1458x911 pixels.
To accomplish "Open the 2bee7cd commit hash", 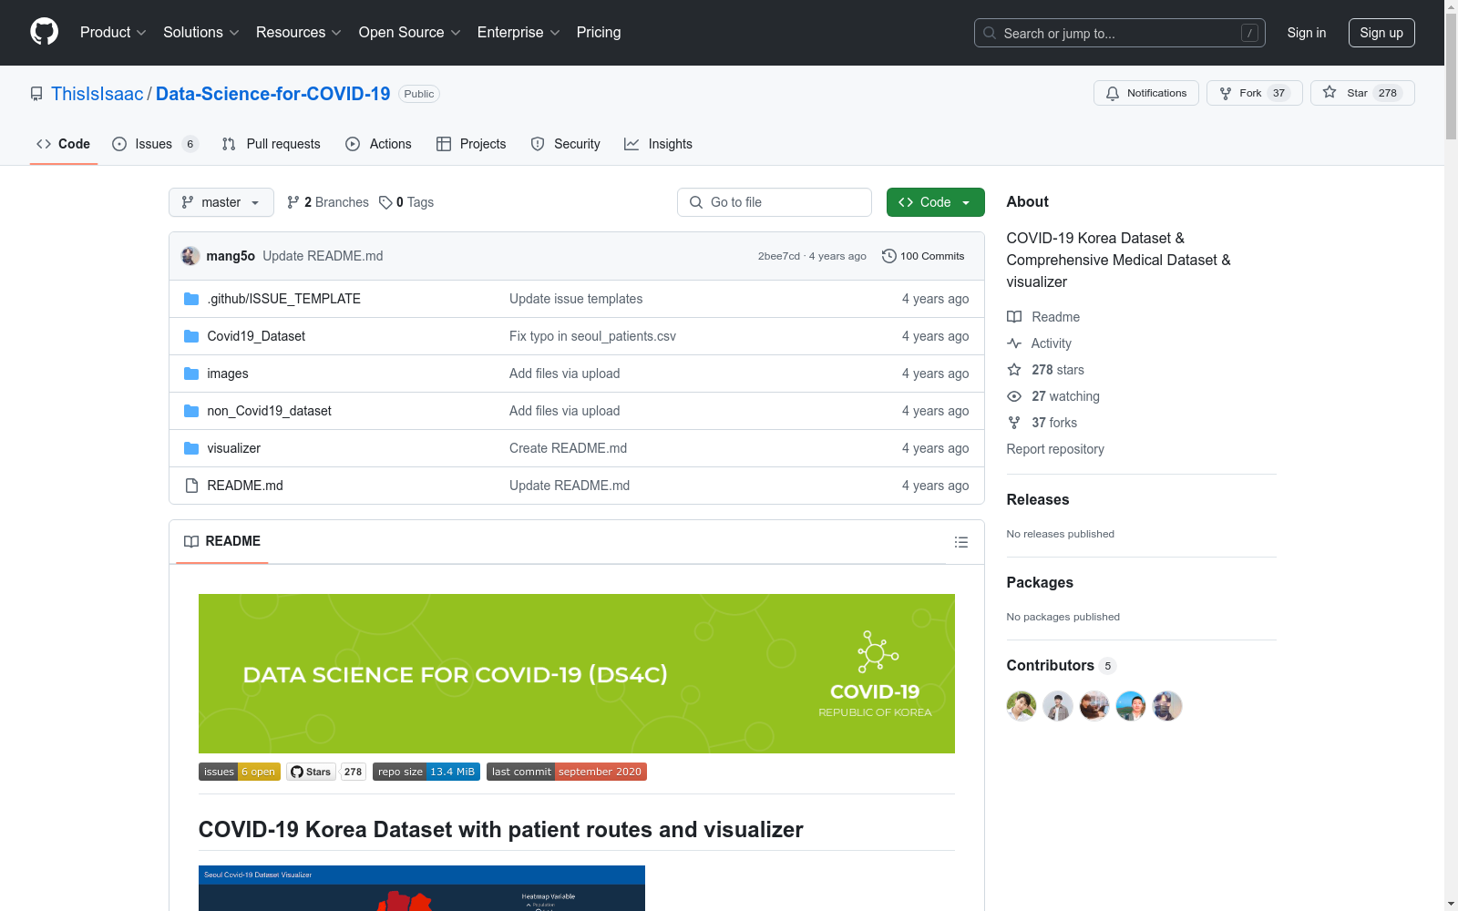I will tap(779, 256).
